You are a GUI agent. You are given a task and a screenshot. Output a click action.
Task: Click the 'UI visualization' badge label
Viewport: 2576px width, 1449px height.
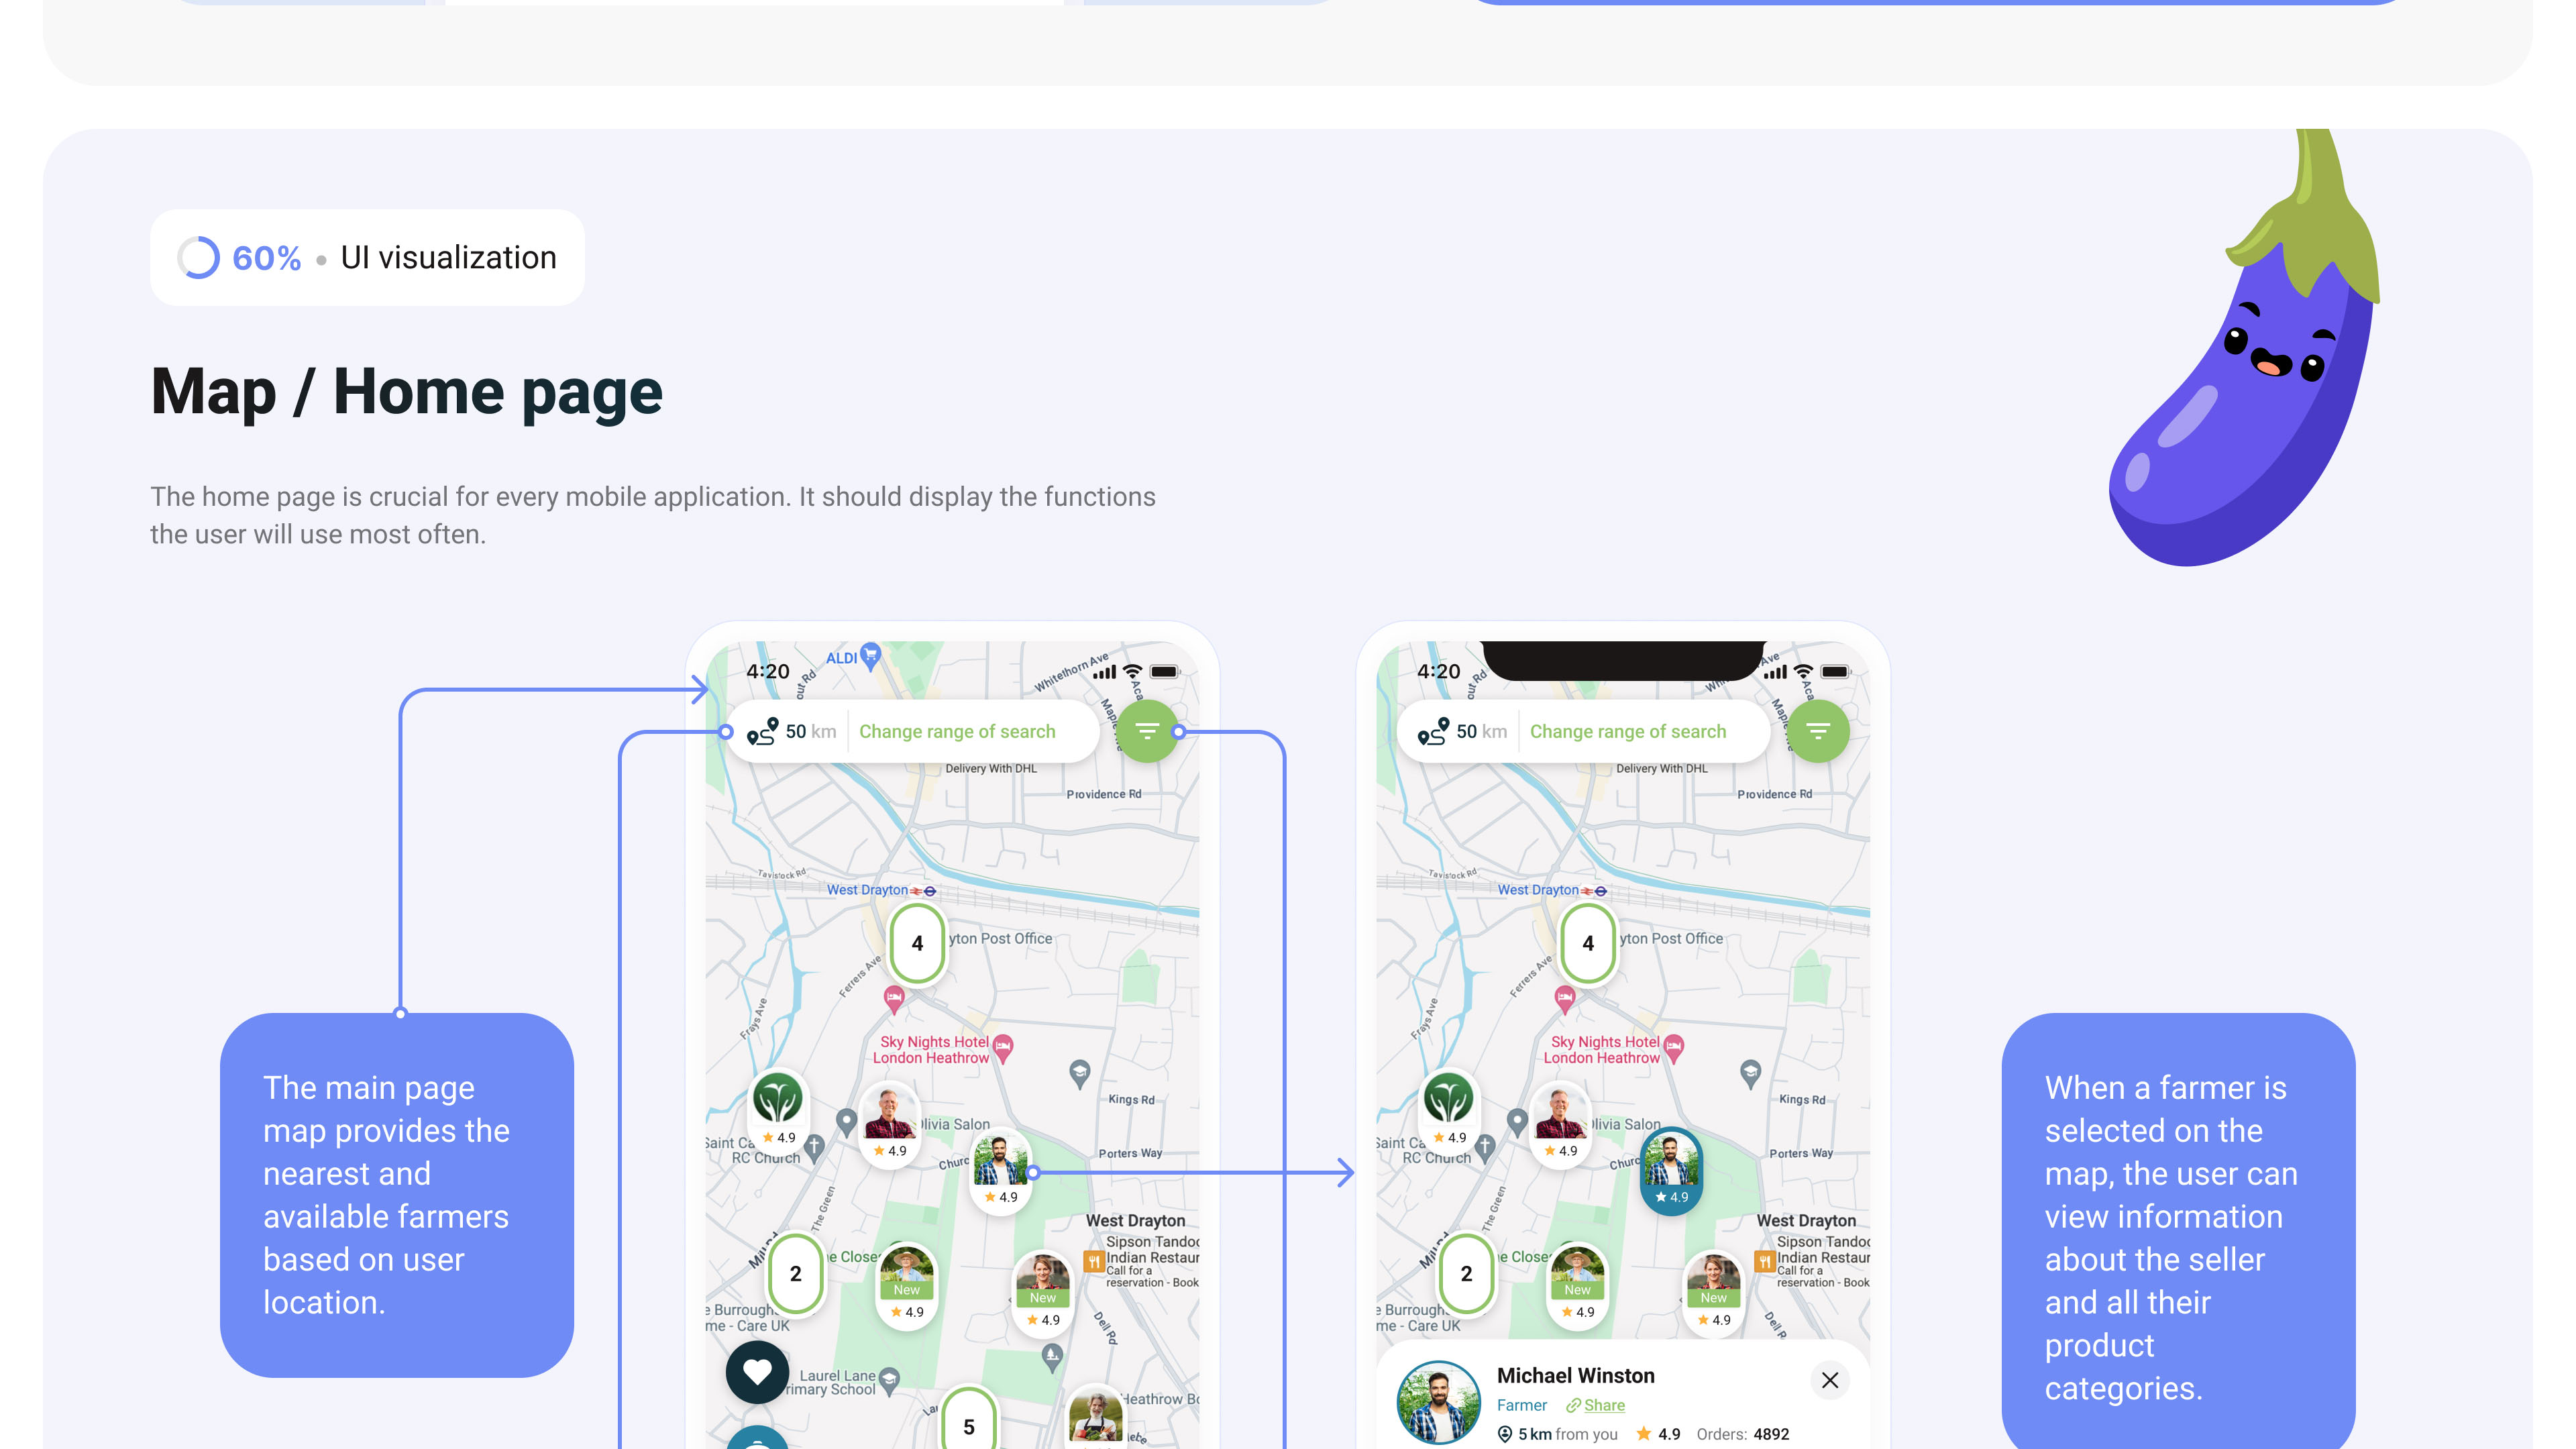[448, 258]
